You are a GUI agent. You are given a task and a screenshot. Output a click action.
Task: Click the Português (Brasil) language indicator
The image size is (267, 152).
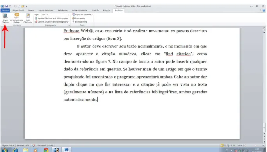pos(45,145)
